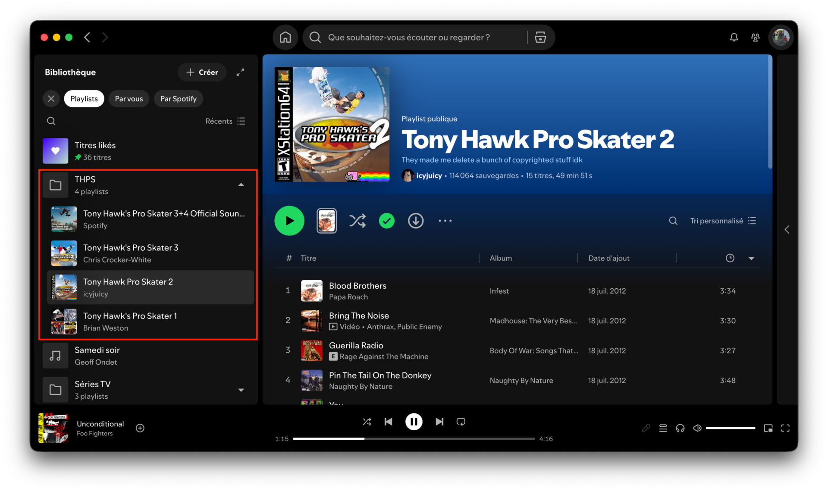The width and height of the screenshot is (828, 491).
Task: Click the now playing Foo Fighters album art
Action: click(x=53, y=428)
